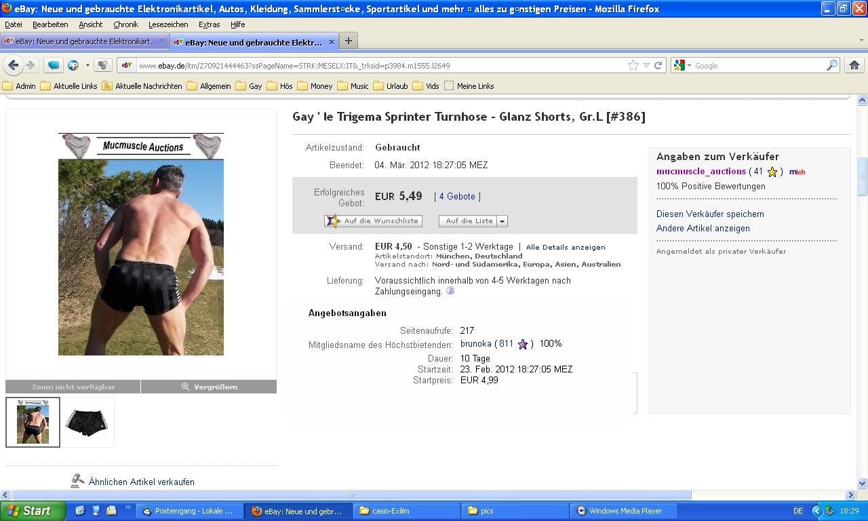Expand the 'Auf die Liste' dropdown arrow
This screenshot has width=868, height=521.
(502, 221)
